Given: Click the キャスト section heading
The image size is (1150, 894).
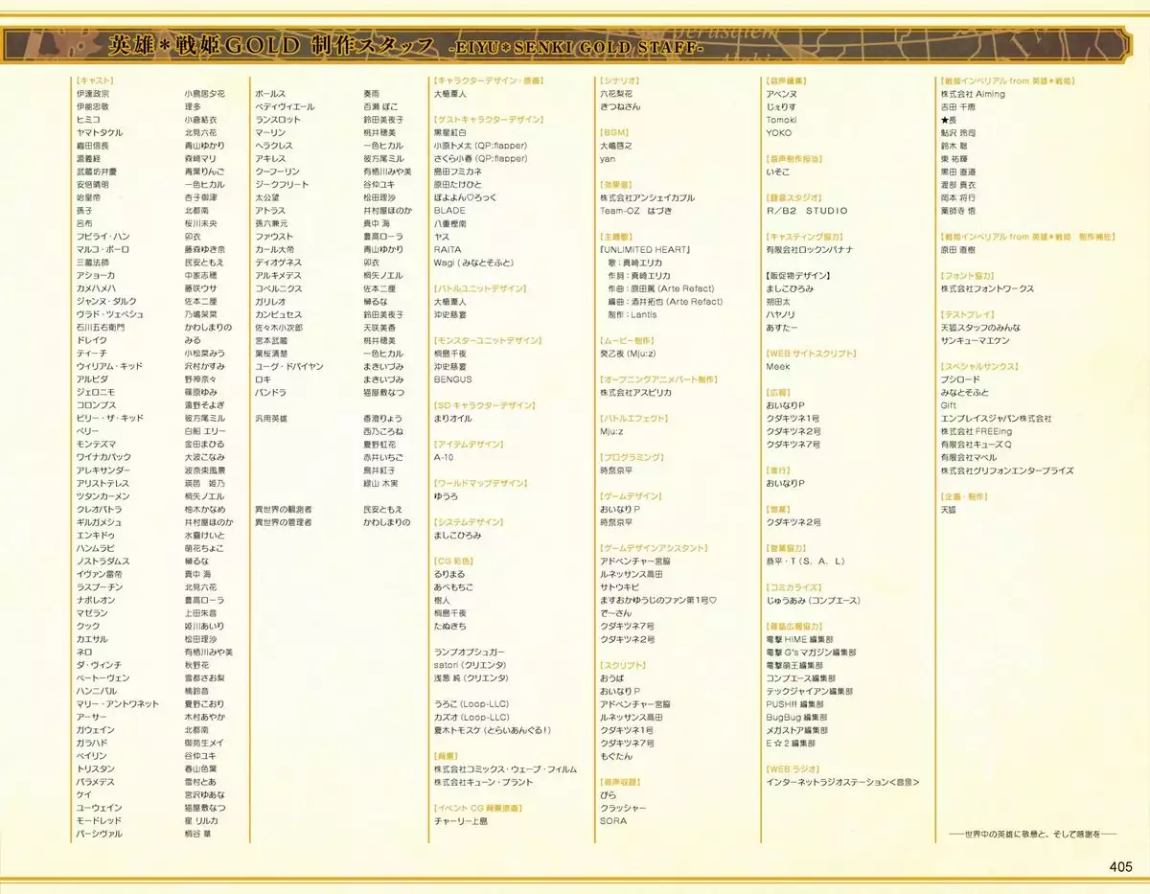Looking at the screenshot, I should (94, 81).
